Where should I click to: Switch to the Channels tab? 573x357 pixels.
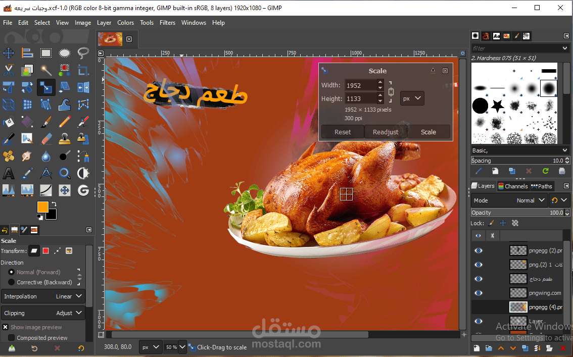513,186
